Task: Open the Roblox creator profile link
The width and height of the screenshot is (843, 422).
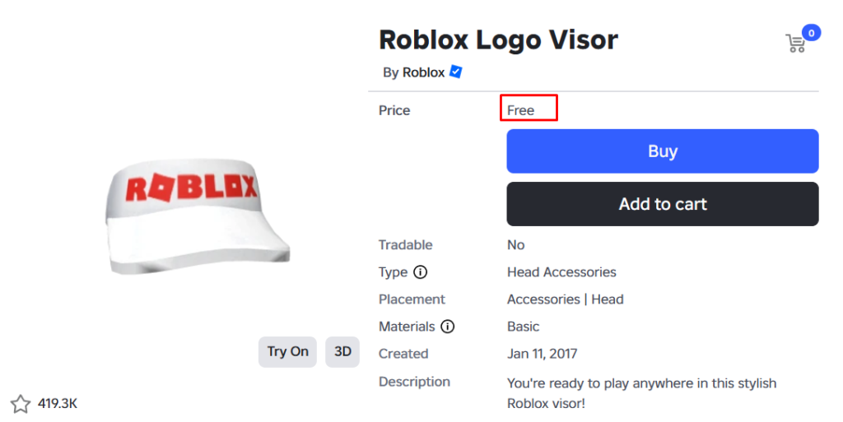Action: click(x=423, y=72)
